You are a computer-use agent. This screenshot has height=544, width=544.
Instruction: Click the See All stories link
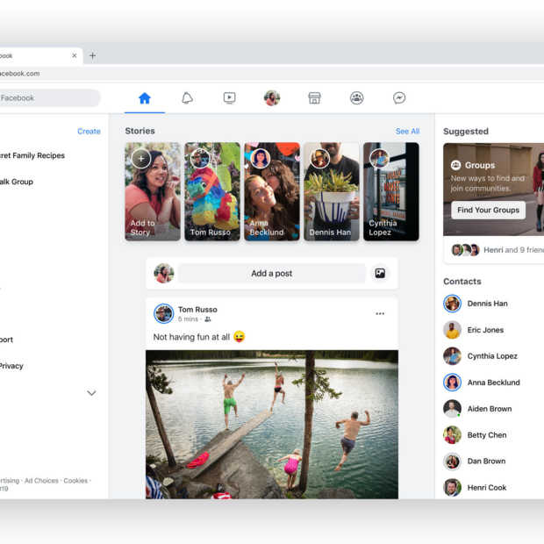[x=408, y=131]
